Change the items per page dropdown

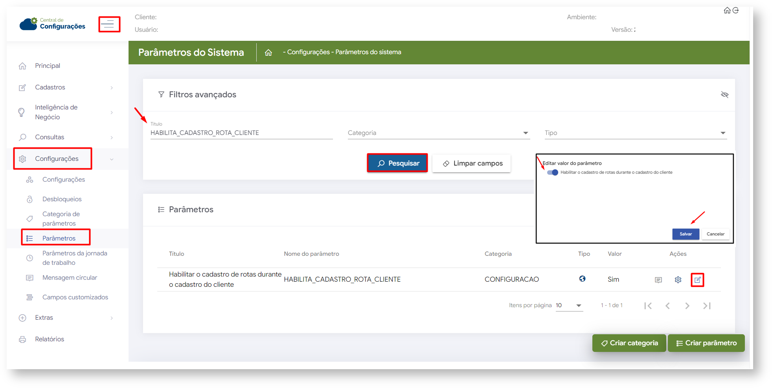coord(569,306)
